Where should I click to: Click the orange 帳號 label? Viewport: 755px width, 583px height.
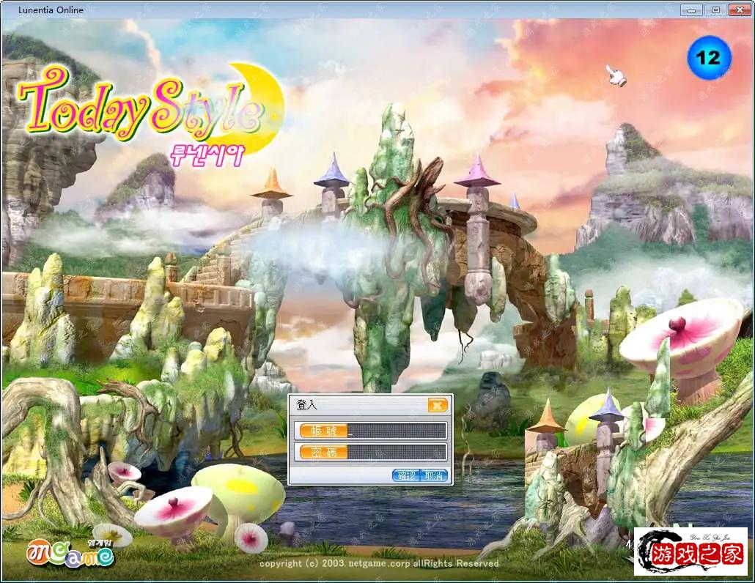[323, 431]
